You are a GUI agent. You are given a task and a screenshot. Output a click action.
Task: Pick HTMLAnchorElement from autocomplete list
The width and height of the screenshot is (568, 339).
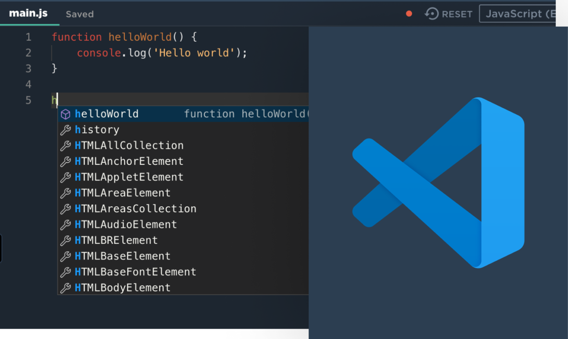point(129,161)
